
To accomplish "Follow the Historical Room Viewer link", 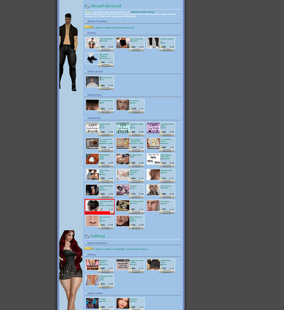I will (x=142, y=12).
